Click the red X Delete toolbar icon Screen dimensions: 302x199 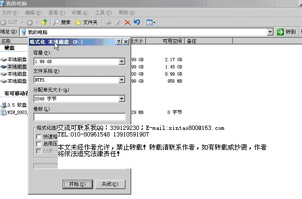[x=128, y=22]
